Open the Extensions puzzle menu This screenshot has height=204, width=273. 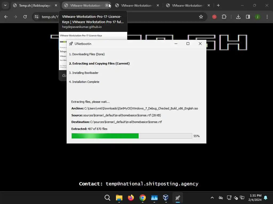224,17
